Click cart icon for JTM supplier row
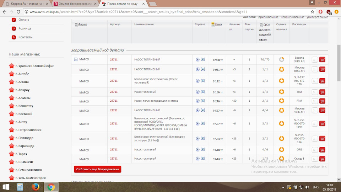 click(x=322, y=92)
